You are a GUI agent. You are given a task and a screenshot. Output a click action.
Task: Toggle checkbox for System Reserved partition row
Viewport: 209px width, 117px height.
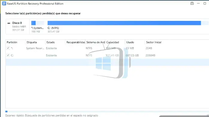pos(8,48)
